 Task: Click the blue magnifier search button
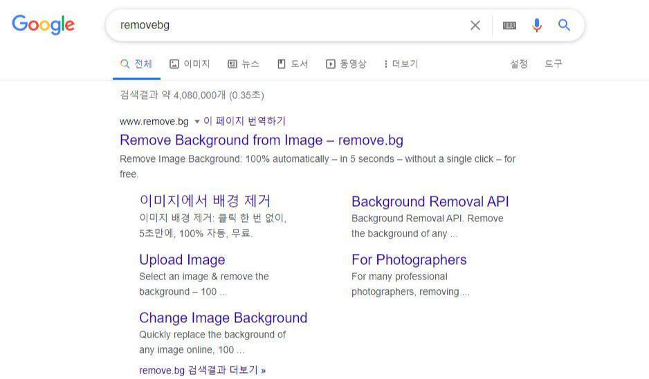tap(564, 25)
